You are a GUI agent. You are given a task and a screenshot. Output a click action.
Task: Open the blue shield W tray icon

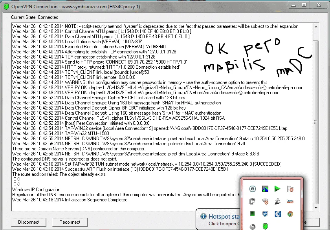pos(265,214)
